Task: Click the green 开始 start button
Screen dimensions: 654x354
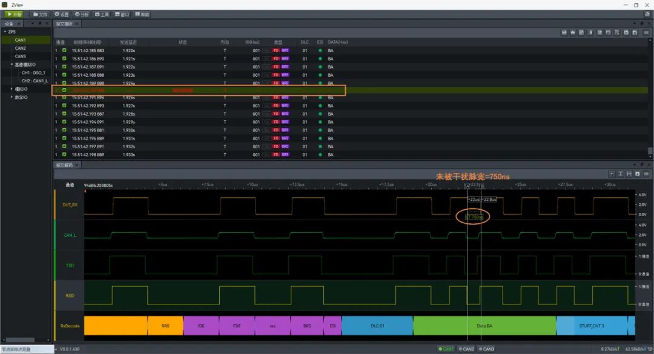Action: tap(14, 14)
